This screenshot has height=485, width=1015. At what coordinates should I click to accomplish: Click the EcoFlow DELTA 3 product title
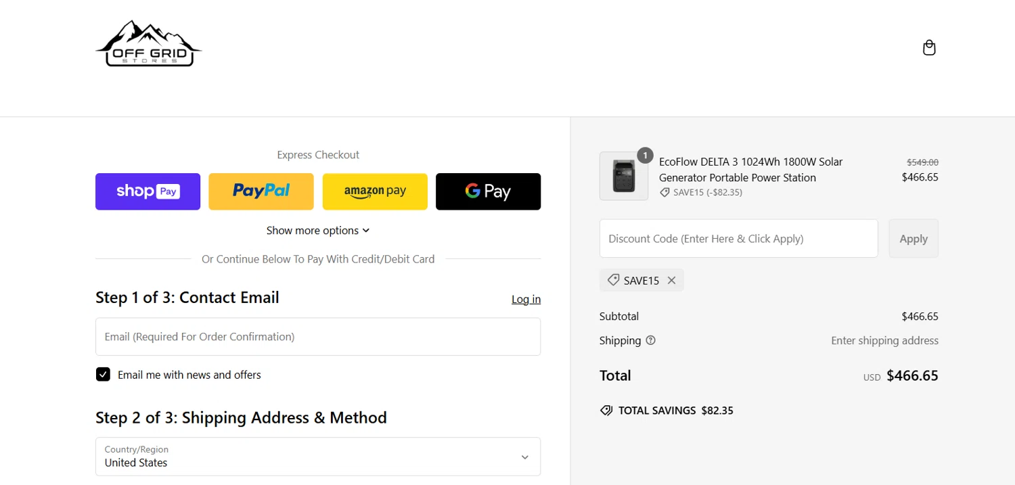[750, 170]
